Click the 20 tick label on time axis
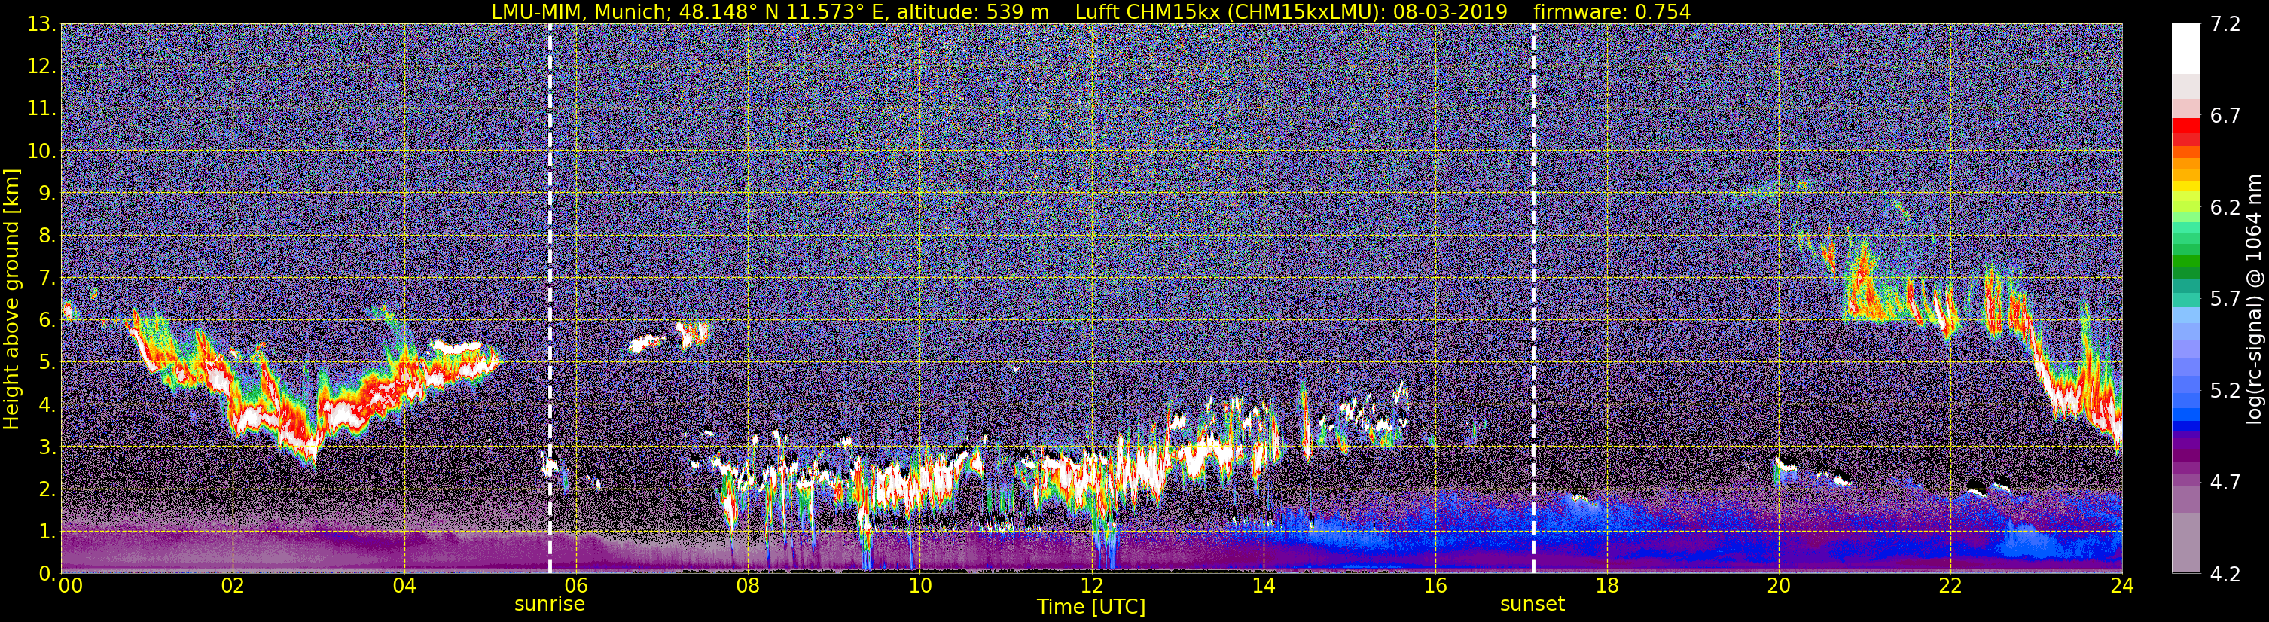 coord(1779,586)
